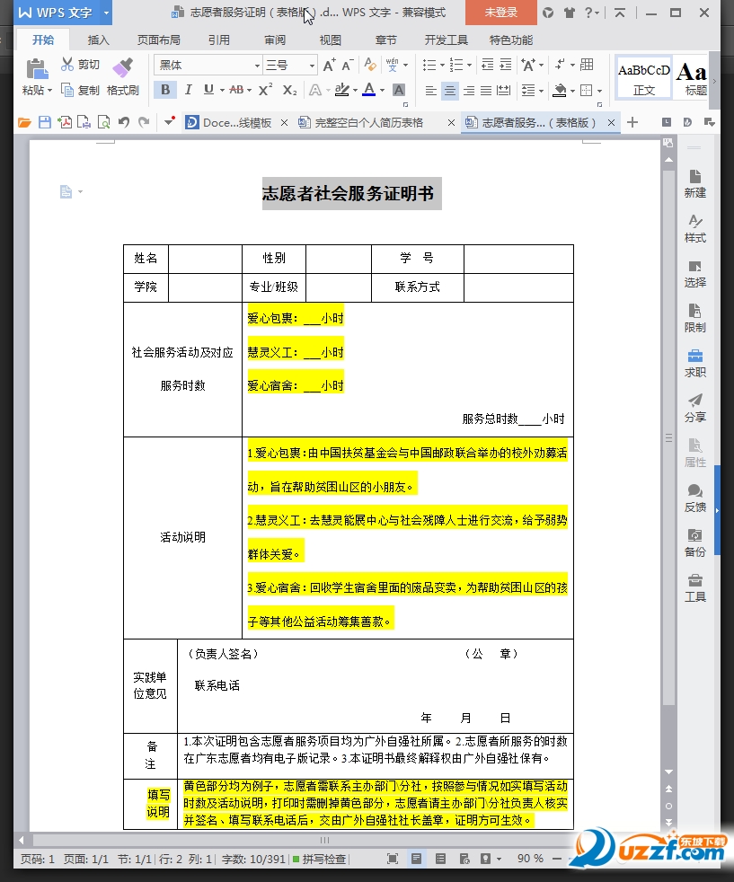
Task: Toggle Underline formatting
Action: [x=208, y=90]
